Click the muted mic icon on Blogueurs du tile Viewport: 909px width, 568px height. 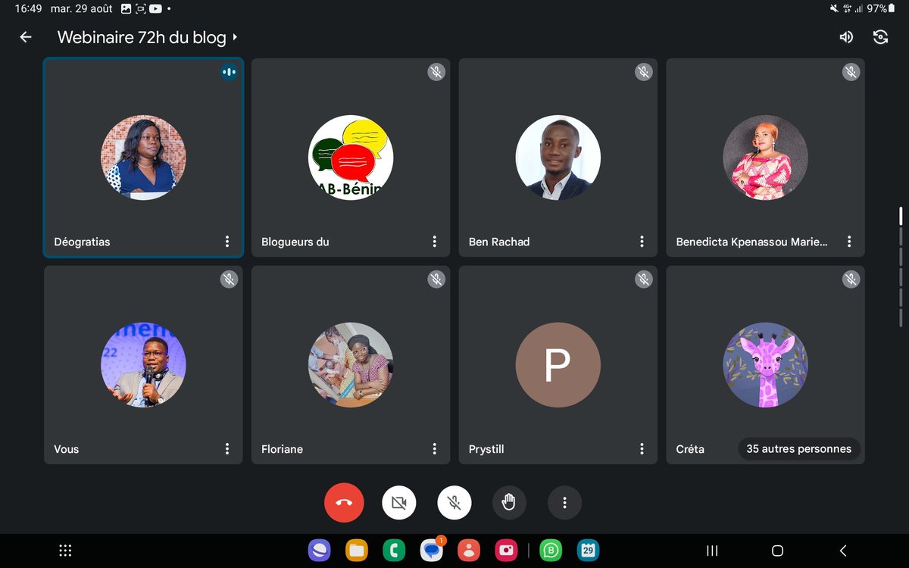[436, 72]
